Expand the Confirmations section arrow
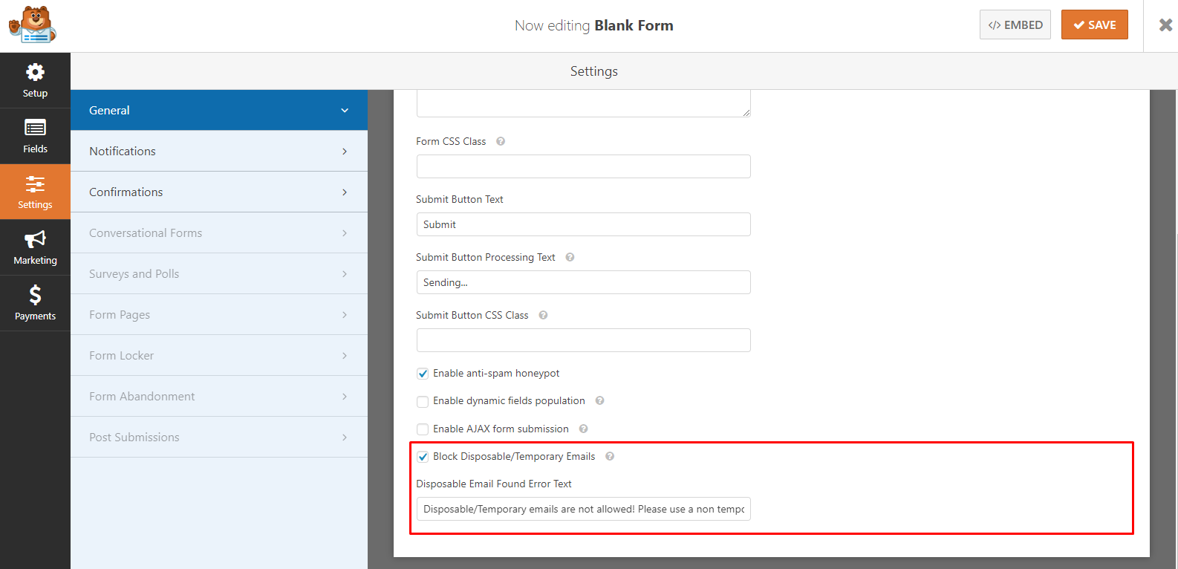The height and width of the screenshot is (569, 1178). (345, 192)
